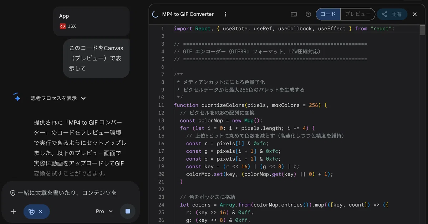The width and height of the screenshot is (428, 224).
Task: Click the for loop on line 14
Action: pyautogui.click(x=248, y=128)
